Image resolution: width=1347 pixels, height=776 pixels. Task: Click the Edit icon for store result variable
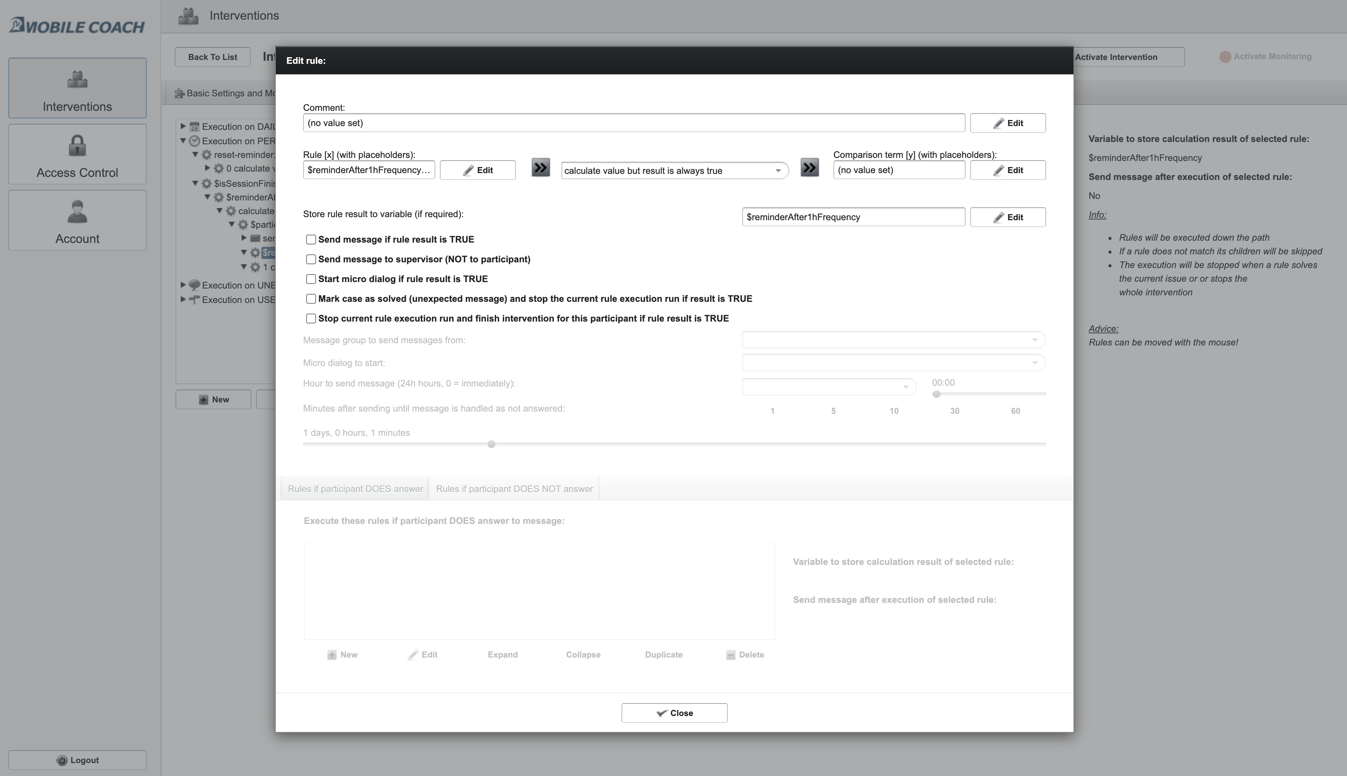(x=1007, y=216)
